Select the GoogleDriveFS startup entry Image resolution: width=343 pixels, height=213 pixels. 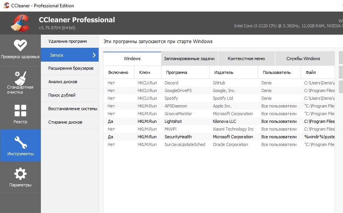(219, 91)
